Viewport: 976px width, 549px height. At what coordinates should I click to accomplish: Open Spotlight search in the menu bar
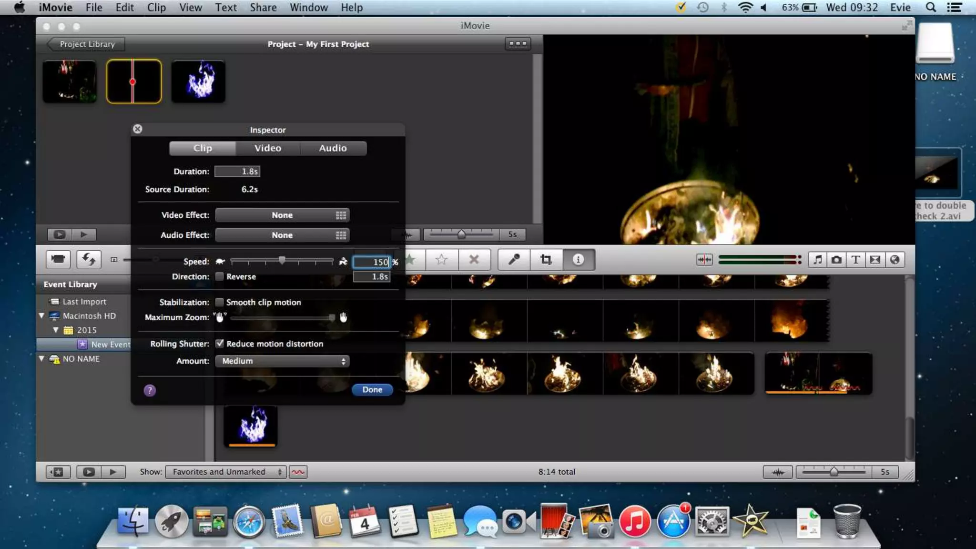click(x=931, y=8)
